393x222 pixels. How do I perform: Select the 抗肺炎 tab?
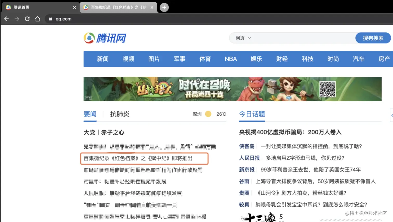coord(120,114)
